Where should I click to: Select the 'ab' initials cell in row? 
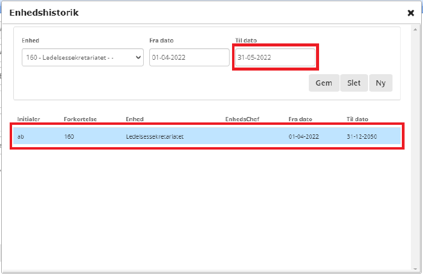pyautogui.click(x=21, y=137)
